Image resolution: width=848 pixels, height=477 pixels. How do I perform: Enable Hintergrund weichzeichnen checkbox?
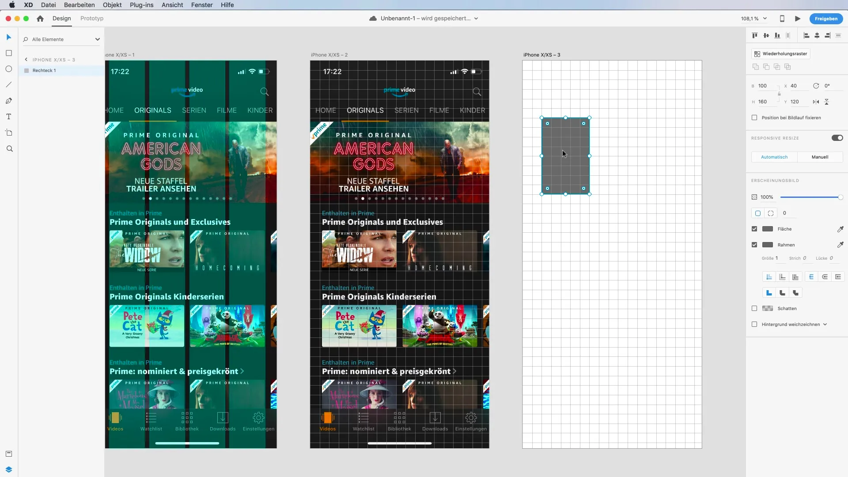tap(754, 324)
